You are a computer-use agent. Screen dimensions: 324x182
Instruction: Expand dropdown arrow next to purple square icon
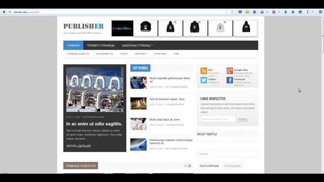[279, 12]
